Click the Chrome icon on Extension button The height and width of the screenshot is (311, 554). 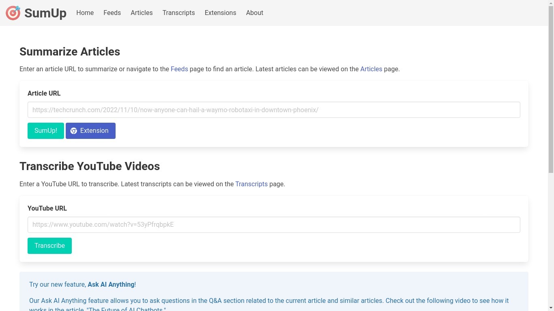[73, 131]
